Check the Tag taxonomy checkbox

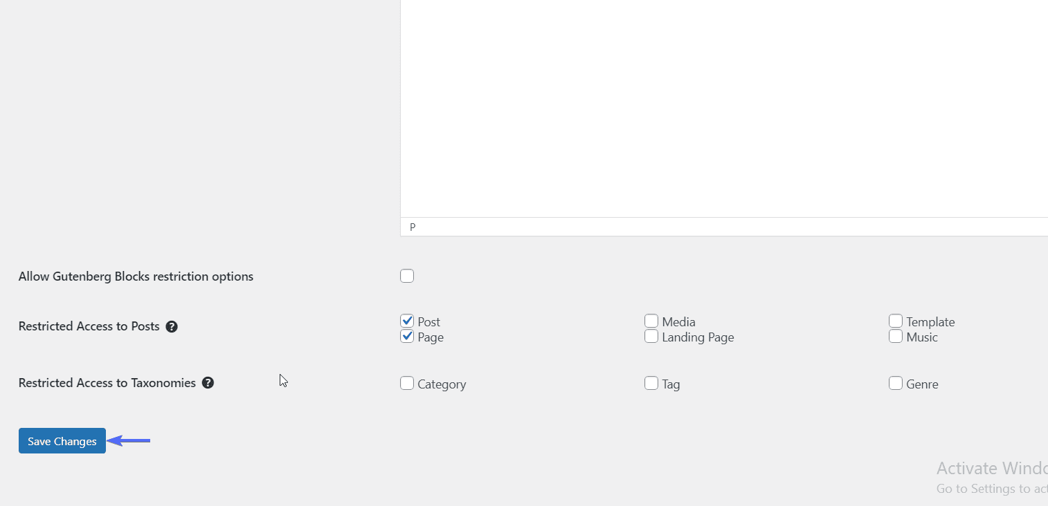click(x=651, y=383)
